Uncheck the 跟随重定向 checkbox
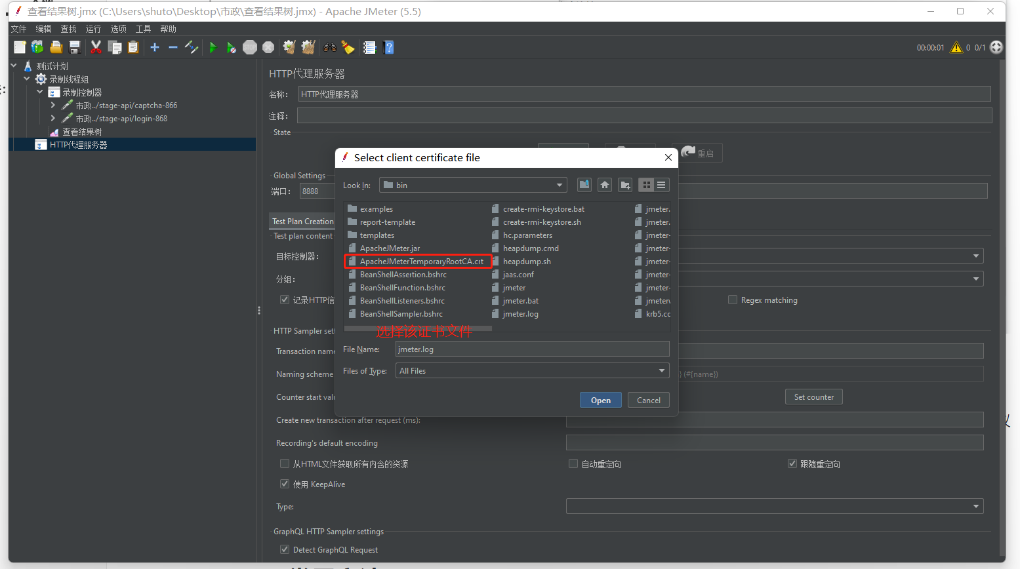 point(792,463)
